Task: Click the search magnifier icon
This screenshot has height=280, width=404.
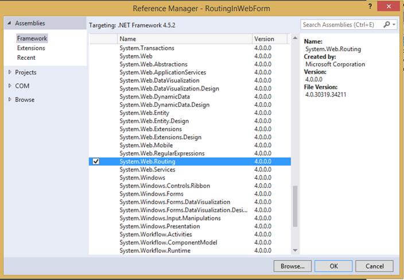Action: (386, 25)
